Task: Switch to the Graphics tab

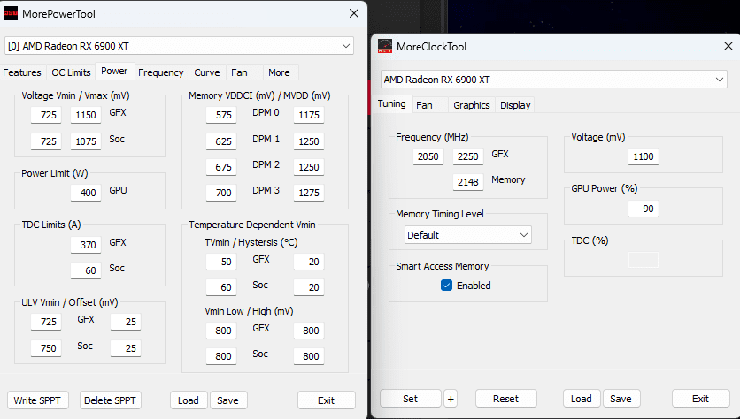Action: coord(472,105)
